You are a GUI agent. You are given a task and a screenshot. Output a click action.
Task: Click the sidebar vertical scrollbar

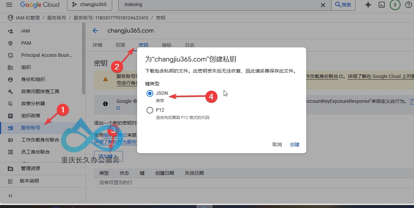coord(84,59)
